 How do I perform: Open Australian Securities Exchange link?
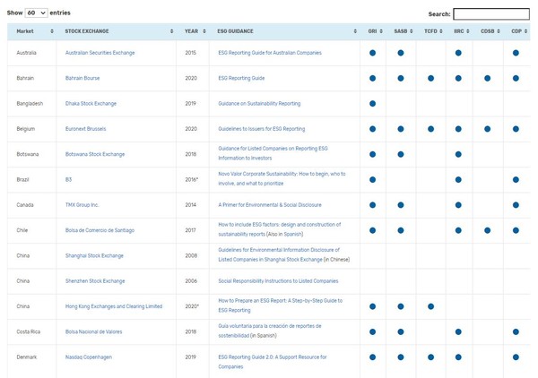tap(100, 53)
